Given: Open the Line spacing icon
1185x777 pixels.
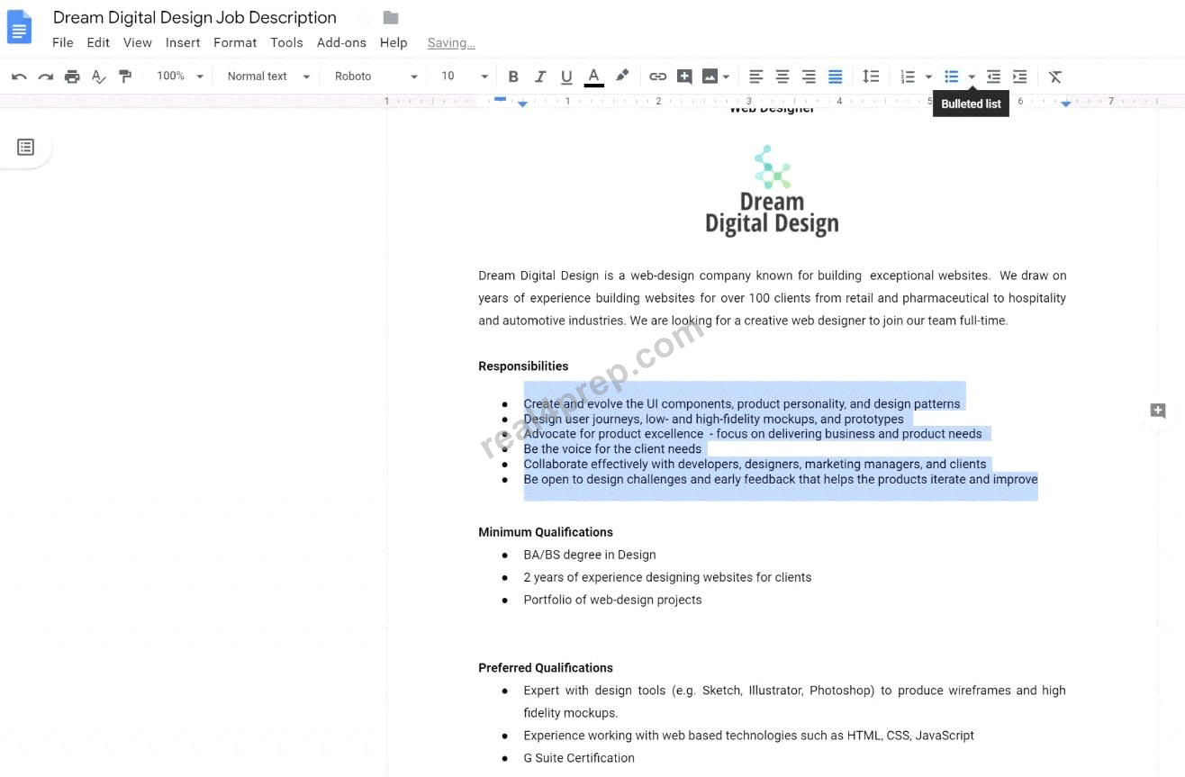Looking at the screenshot, I should [871, 77].
